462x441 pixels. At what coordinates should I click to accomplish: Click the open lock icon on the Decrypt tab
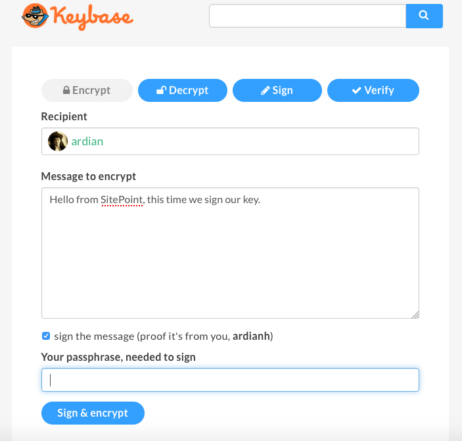pos(161,90)
